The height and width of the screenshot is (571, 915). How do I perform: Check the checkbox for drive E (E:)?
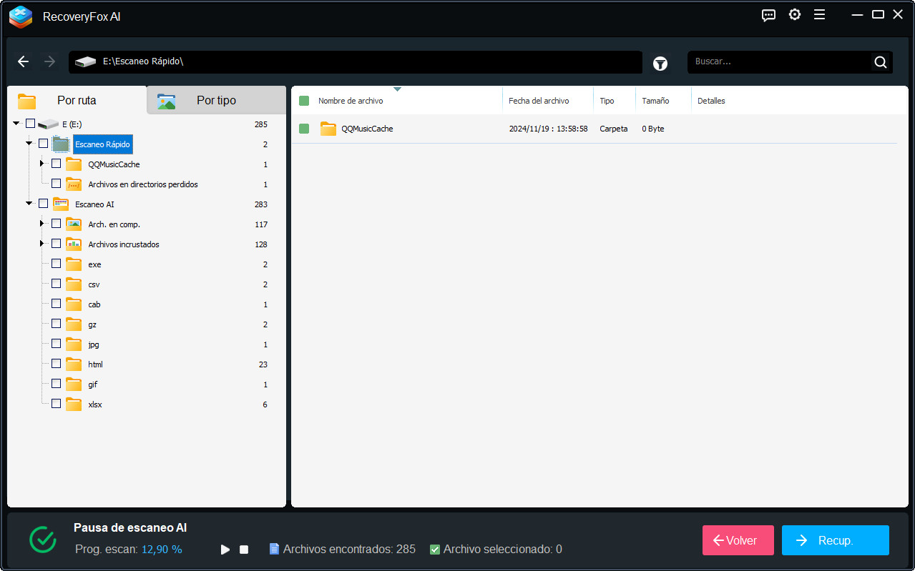(30, 123)
